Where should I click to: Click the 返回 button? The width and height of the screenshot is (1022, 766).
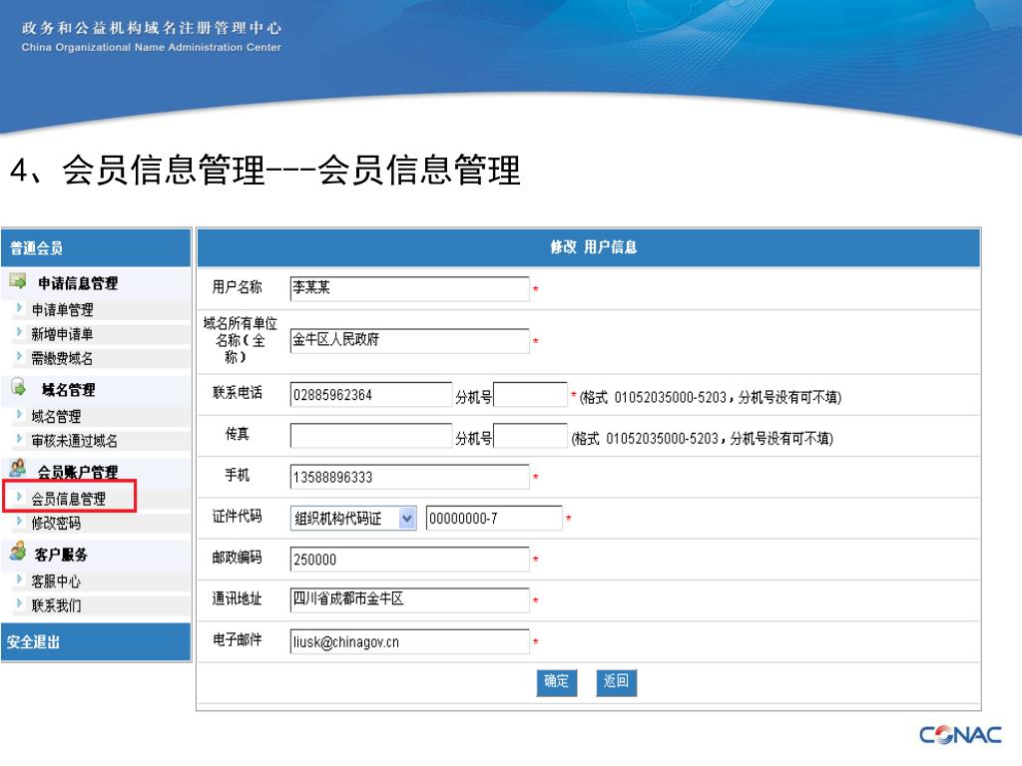pos(616,682)
